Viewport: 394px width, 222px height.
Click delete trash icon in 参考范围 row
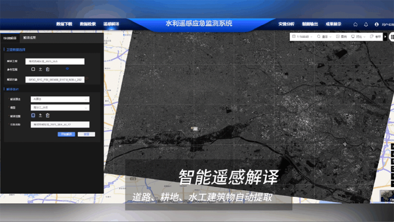coord(48,69)
